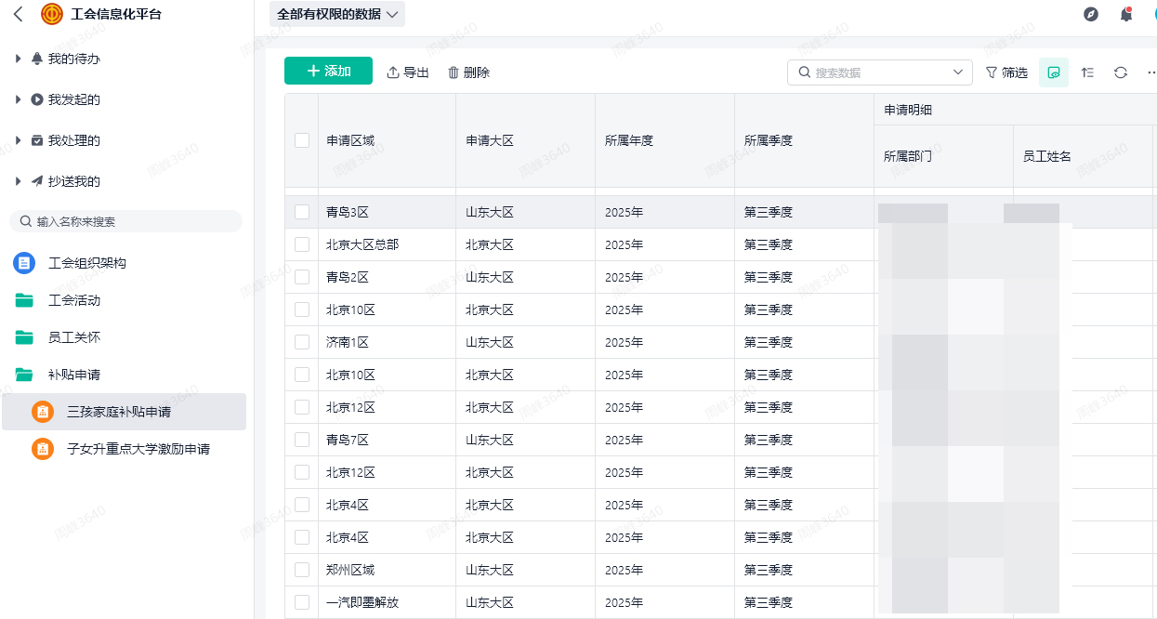Open the more options ellipsis in toolbar
This screenshot has width=1157, height=619.
point(1151,72)
